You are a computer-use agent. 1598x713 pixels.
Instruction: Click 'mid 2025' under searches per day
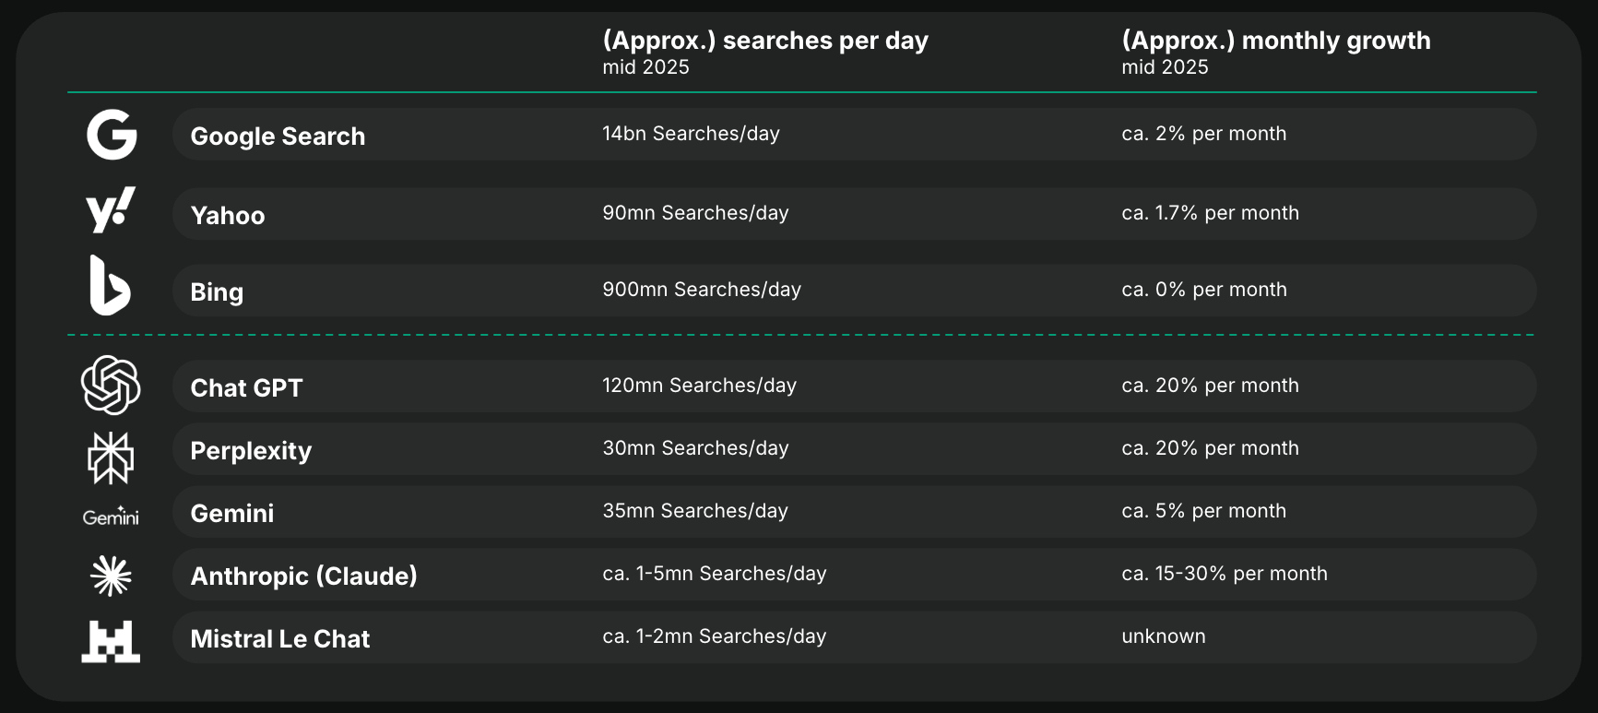coord(645,67)
